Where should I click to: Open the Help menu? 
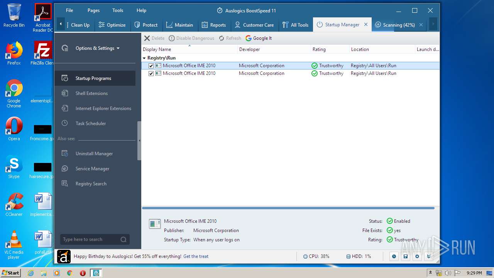(141, 10)
